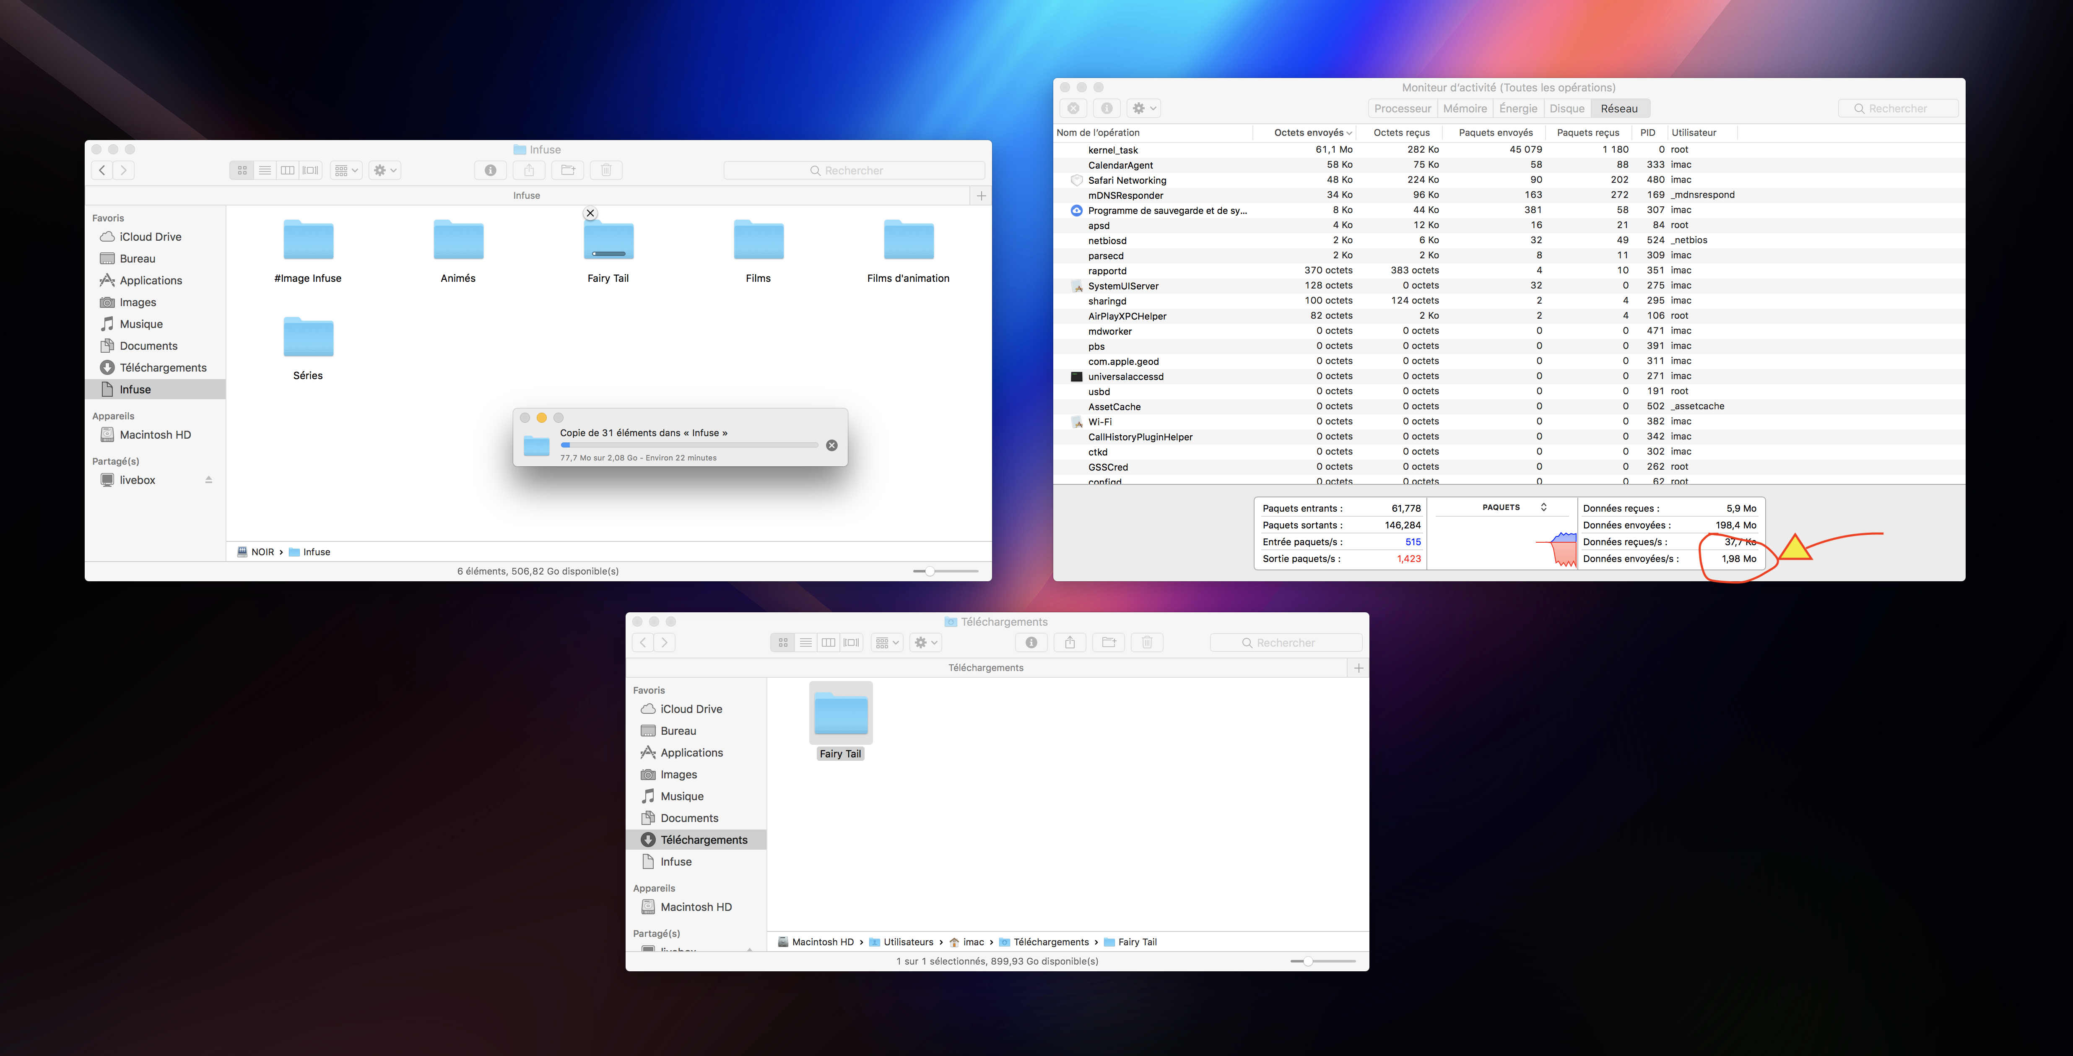Switch Téléchargements window to column view
This screenshot has width=2073, height=1056.
[828, 642]
